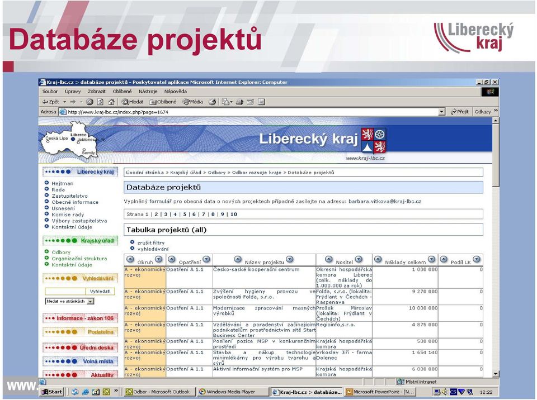Open the Oblíbené favorites toolbar button
Viewport: 537px width, 400px height.
(163, 102)
